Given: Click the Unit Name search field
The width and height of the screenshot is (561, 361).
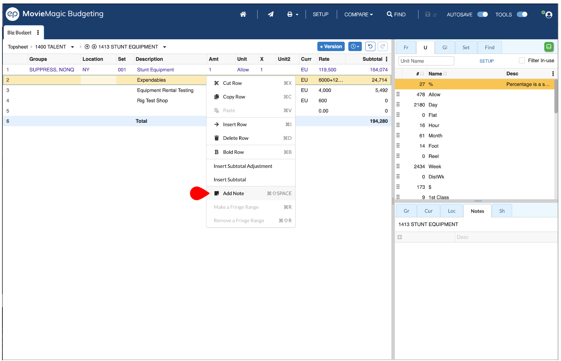Looking at the screenshot, I should coord(426,61).
